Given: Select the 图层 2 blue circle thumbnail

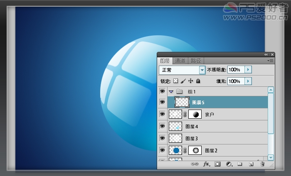Looking at the screenshot, I should 175,150.
